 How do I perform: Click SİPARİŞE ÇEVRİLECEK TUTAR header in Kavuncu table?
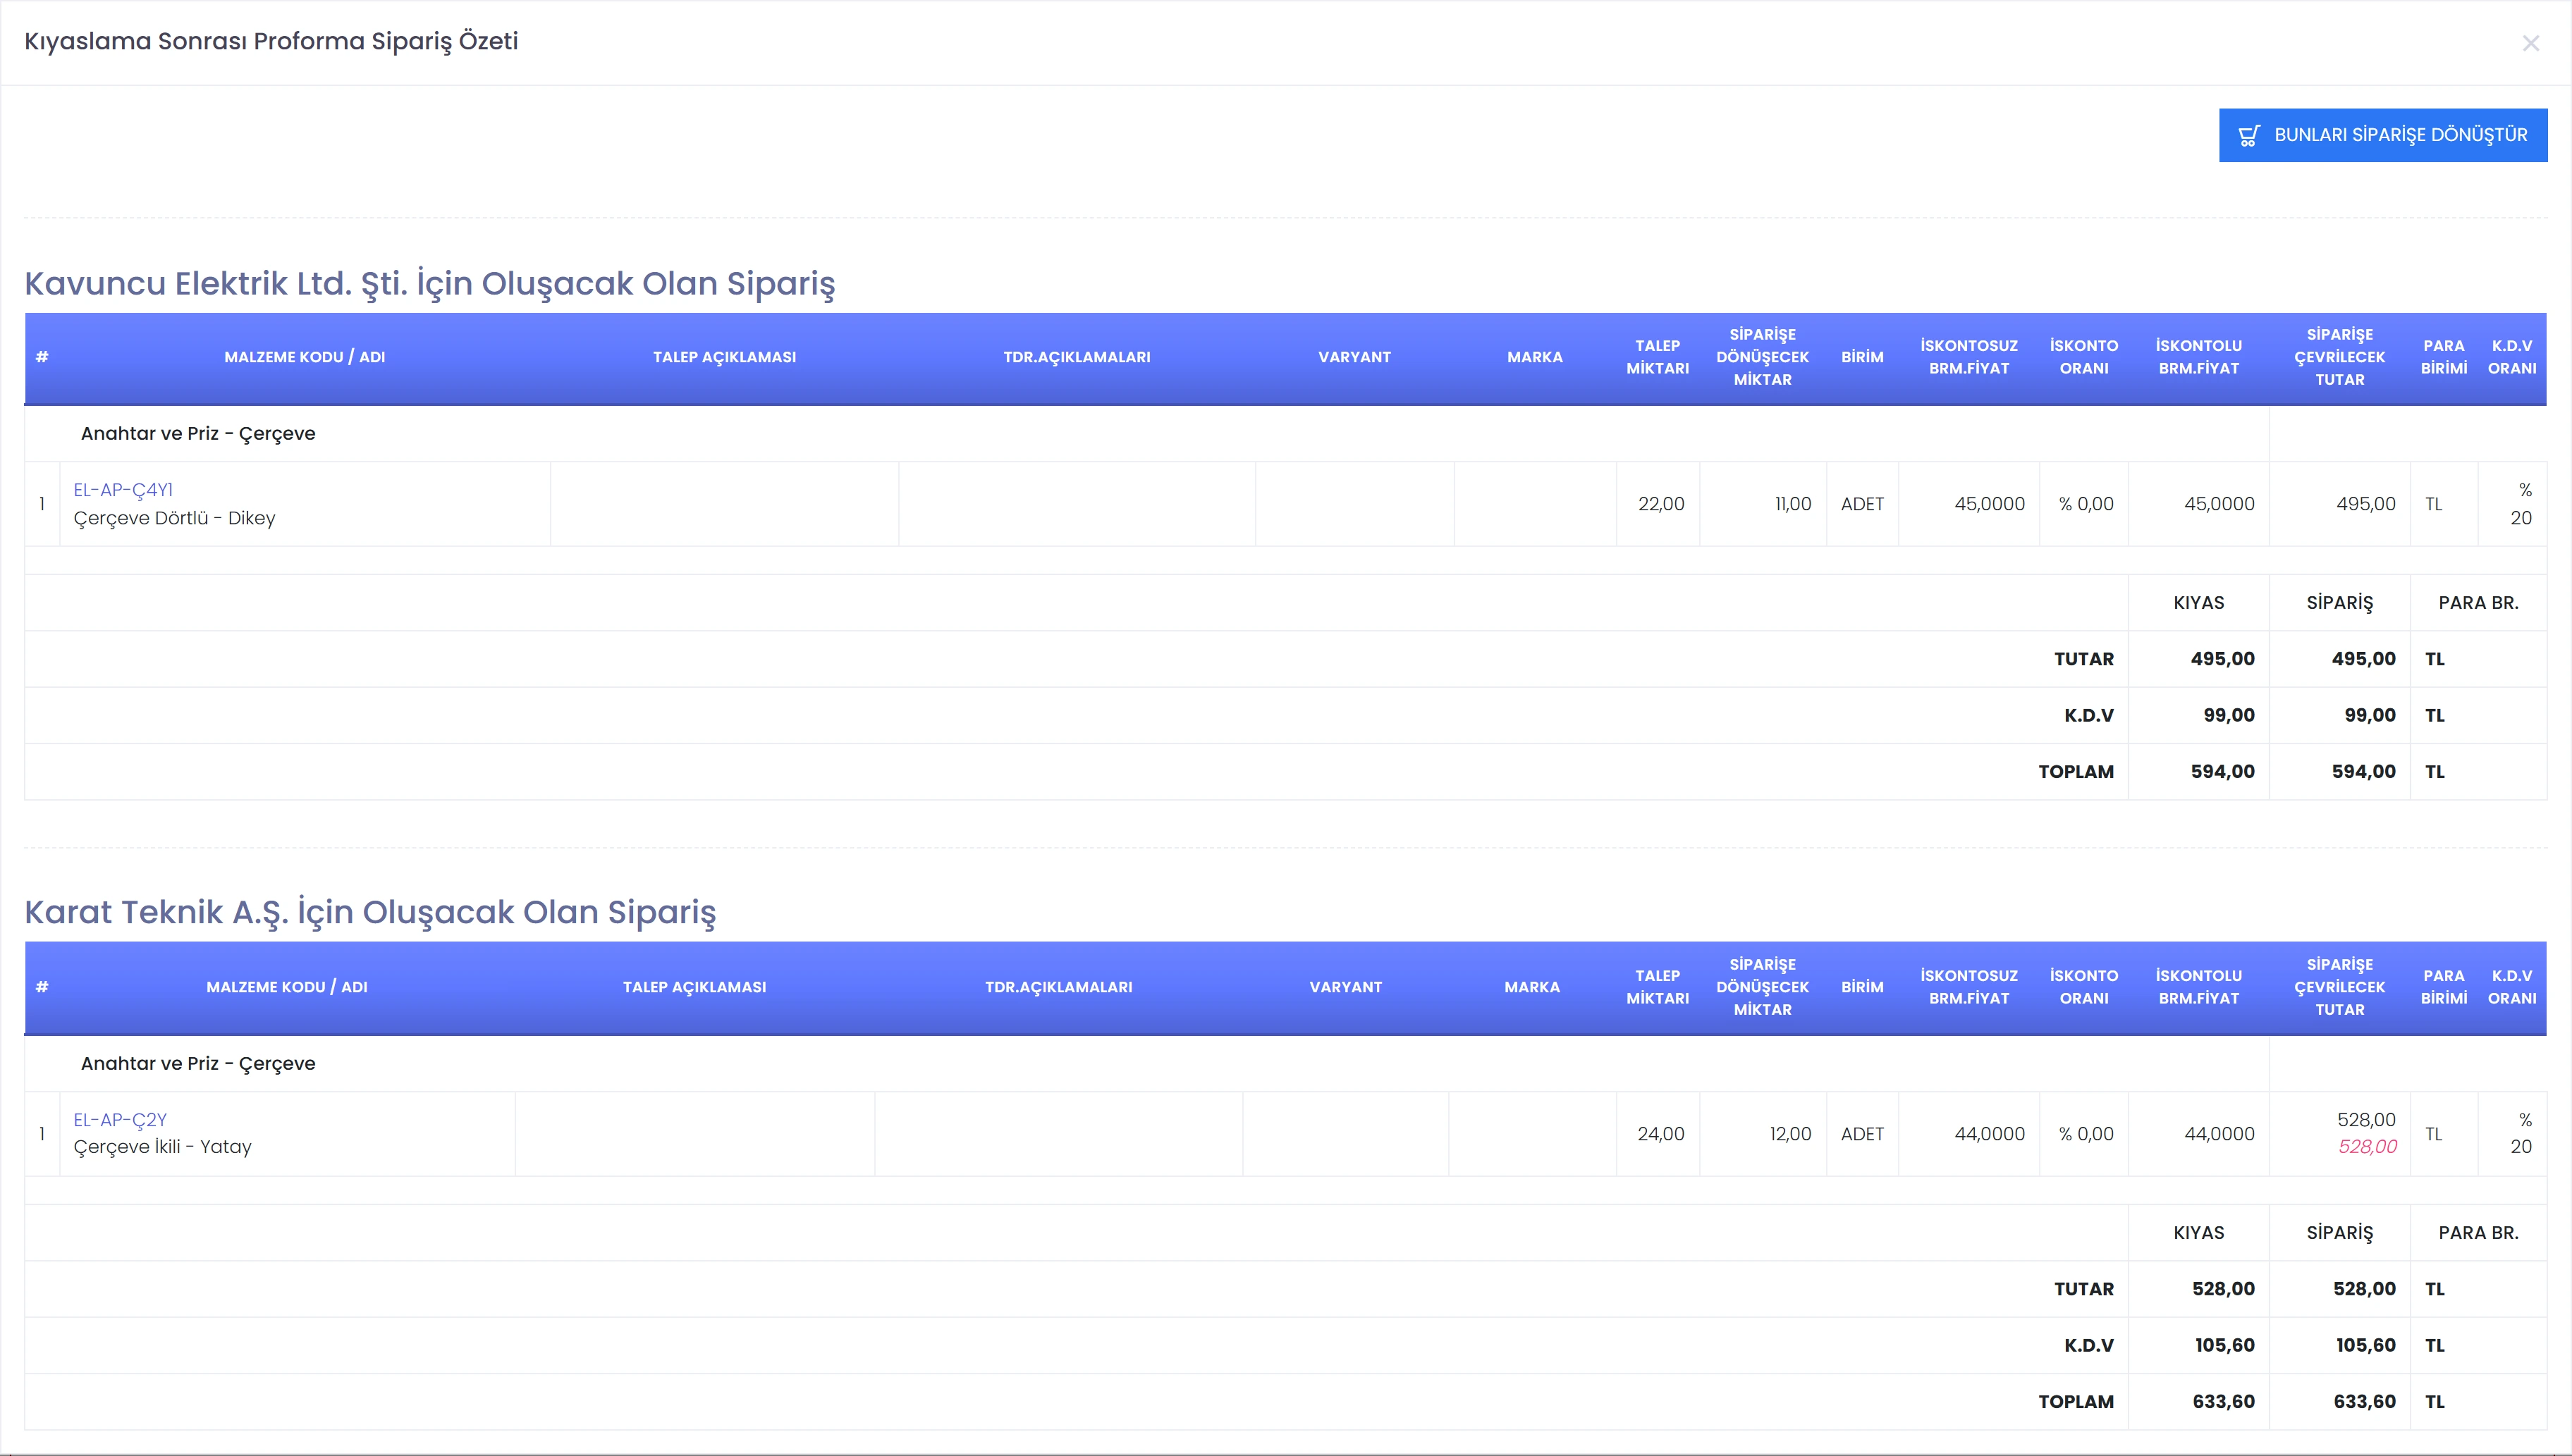[x=2340, y=357]
